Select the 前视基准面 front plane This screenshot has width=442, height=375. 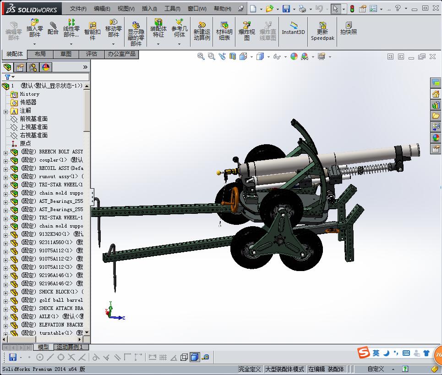tap(33, 119)
